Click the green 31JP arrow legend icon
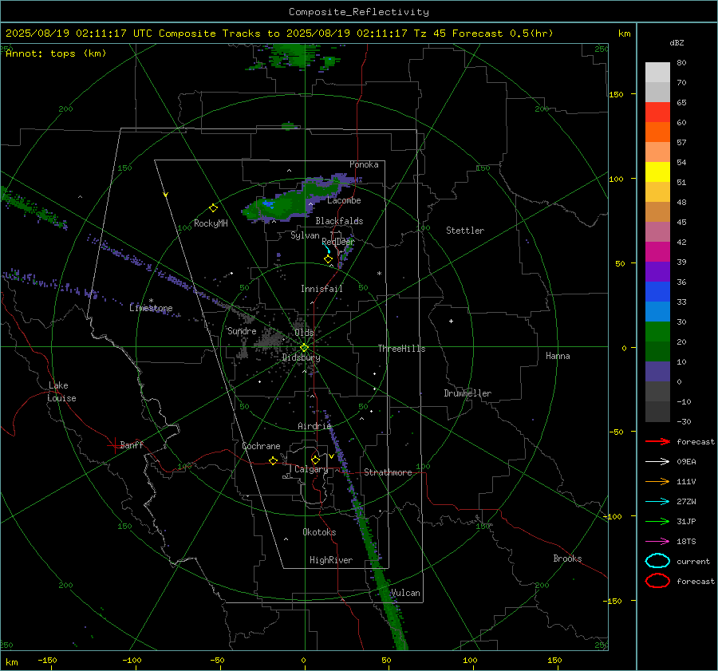 657,521
